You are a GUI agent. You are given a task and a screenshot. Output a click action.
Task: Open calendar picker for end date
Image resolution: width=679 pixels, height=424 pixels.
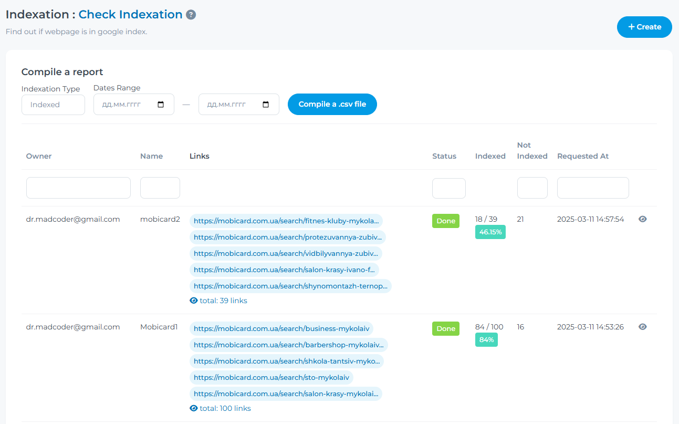coord(266,105)
